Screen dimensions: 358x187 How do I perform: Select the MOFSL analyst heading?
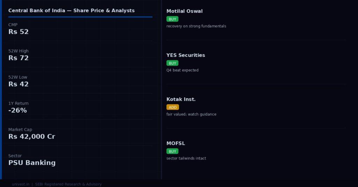pos(176,143)
